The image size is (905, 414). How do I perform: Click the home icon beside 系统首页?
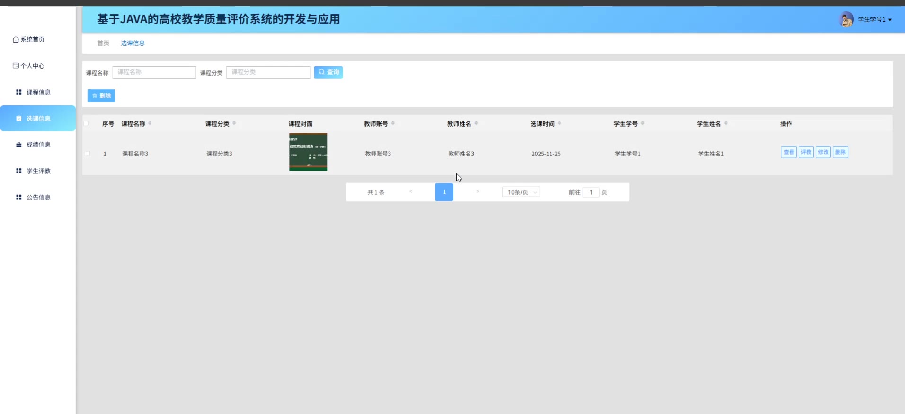[16, 40]
